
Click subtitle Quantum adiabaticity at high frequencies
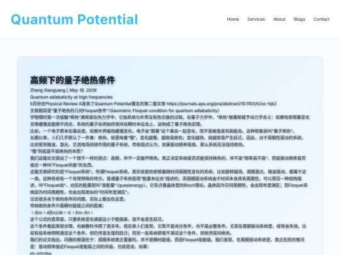coord(71,97)
